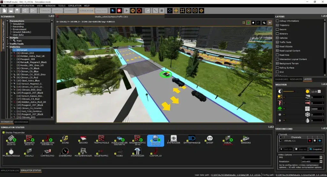Click the blue Start Simulation play icon

[x=113, y=11]
